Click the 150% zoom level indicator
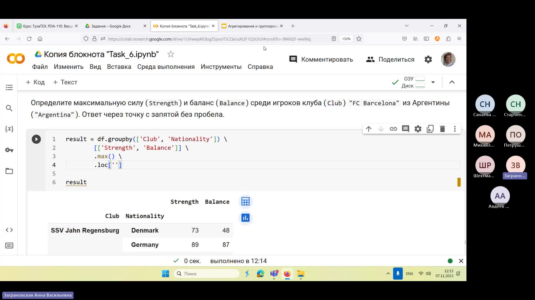Image resolution: width=535 pixels, height=300 pixels. point(346,39)
